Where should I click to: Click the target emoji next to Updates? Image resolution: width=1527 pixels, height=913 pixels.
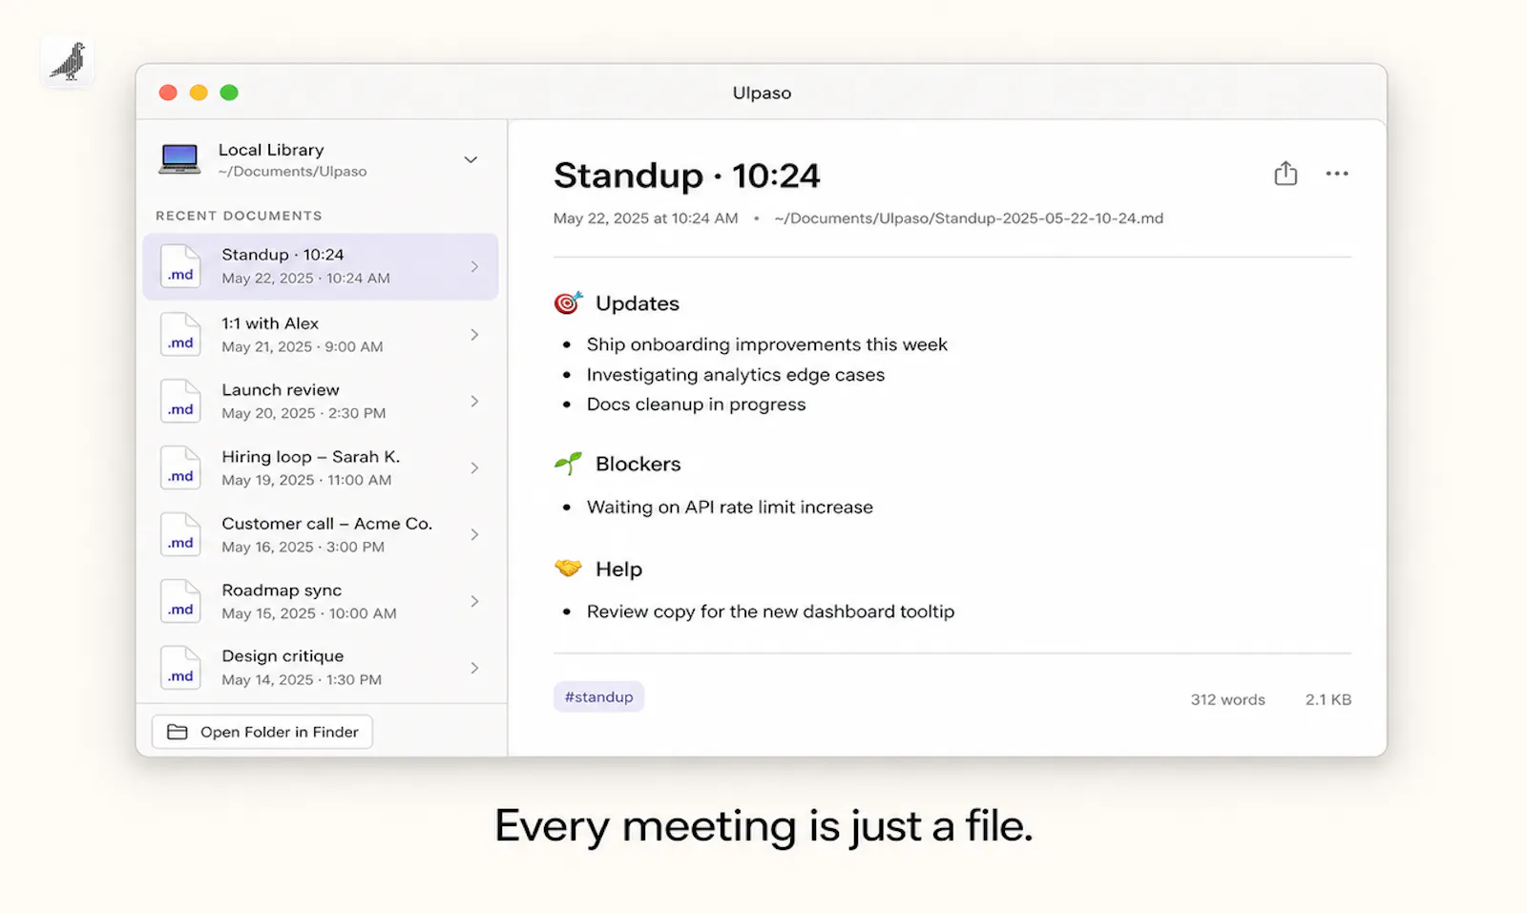point(568,303)
